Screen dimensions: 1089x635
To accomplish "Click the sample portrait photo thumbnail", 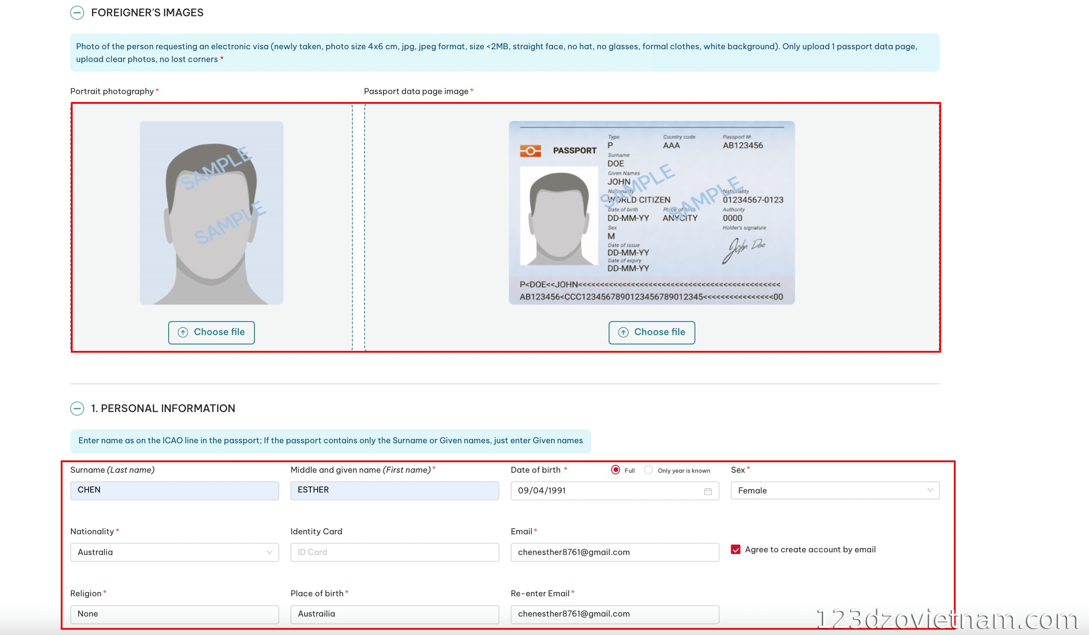I will tap(212, 213).
